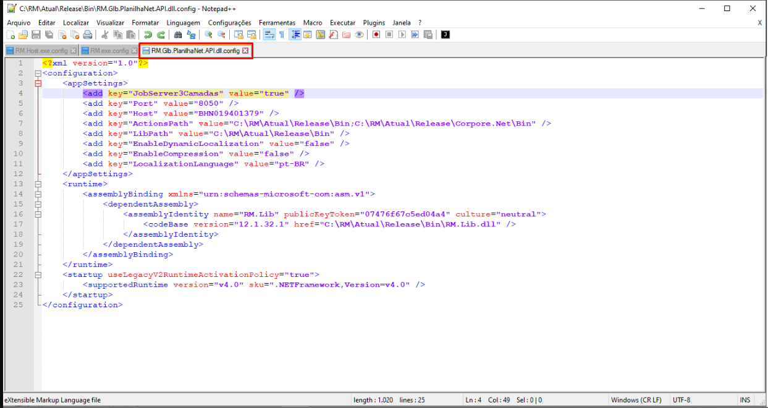768x408 pixels.
Task: Click Windows (CR LF) in status bar
Action: point(636,400)
